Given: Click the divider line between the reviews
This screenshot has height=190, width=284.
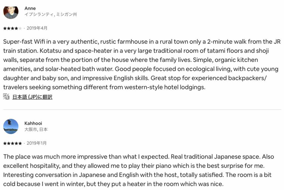Looking at the screenshot, I should (142, 110).
